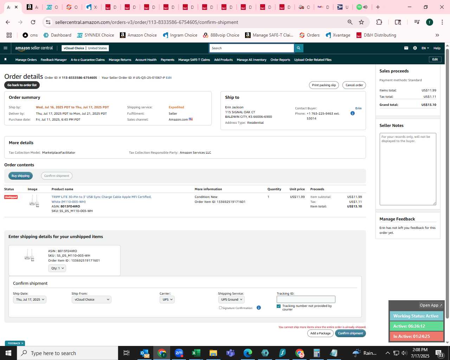Screen dimensions: 450x360
Task: Expand the Open App panel
Action: pyautogui.click(x=431, y=305)
